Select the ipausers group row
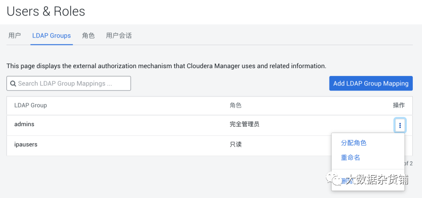This screenshot has width=422, height=198. click(x=26, y=144)
